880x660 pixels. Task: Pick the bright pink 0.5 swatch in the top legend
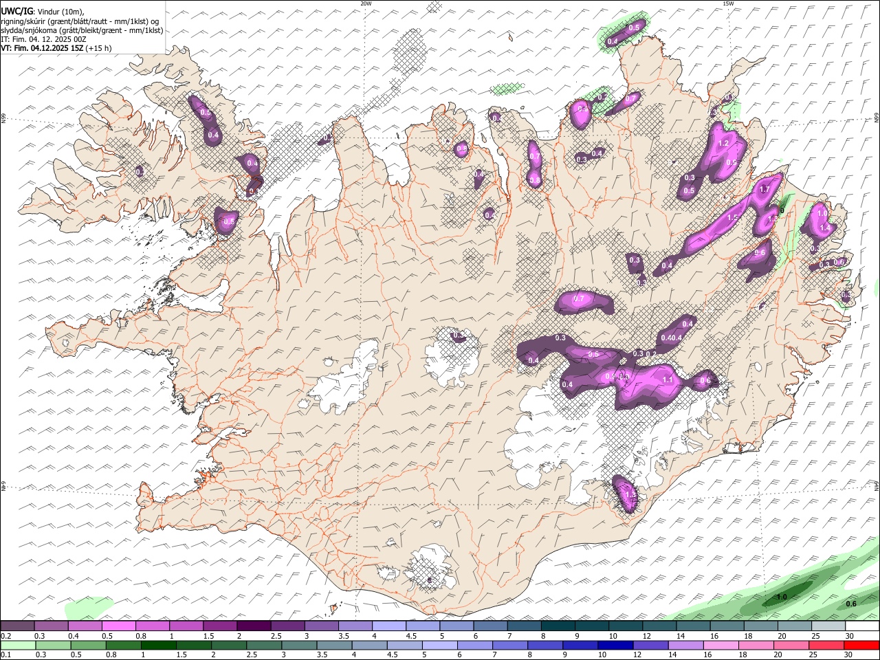point(118,626)
